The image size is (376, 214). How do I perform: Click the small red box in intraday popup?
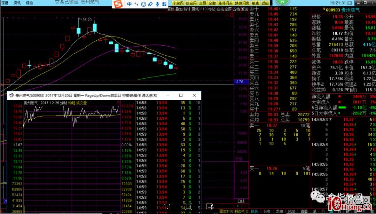pos(119,103)
